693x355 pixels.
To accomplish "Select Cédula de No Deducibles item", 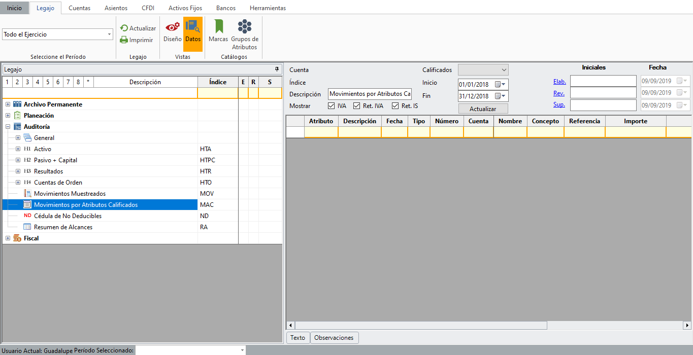I will click(68, 216).
